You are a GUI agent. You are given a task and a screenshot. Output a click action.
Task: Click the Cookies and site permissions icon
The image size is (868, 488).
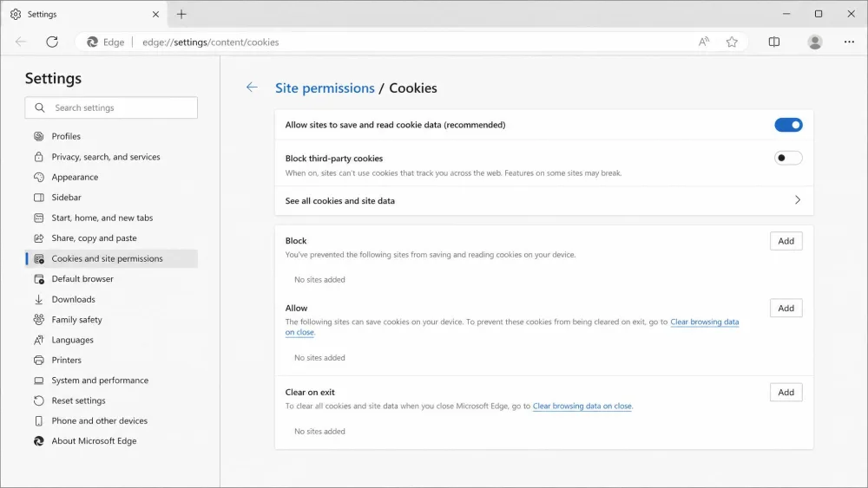coord(39,258)
